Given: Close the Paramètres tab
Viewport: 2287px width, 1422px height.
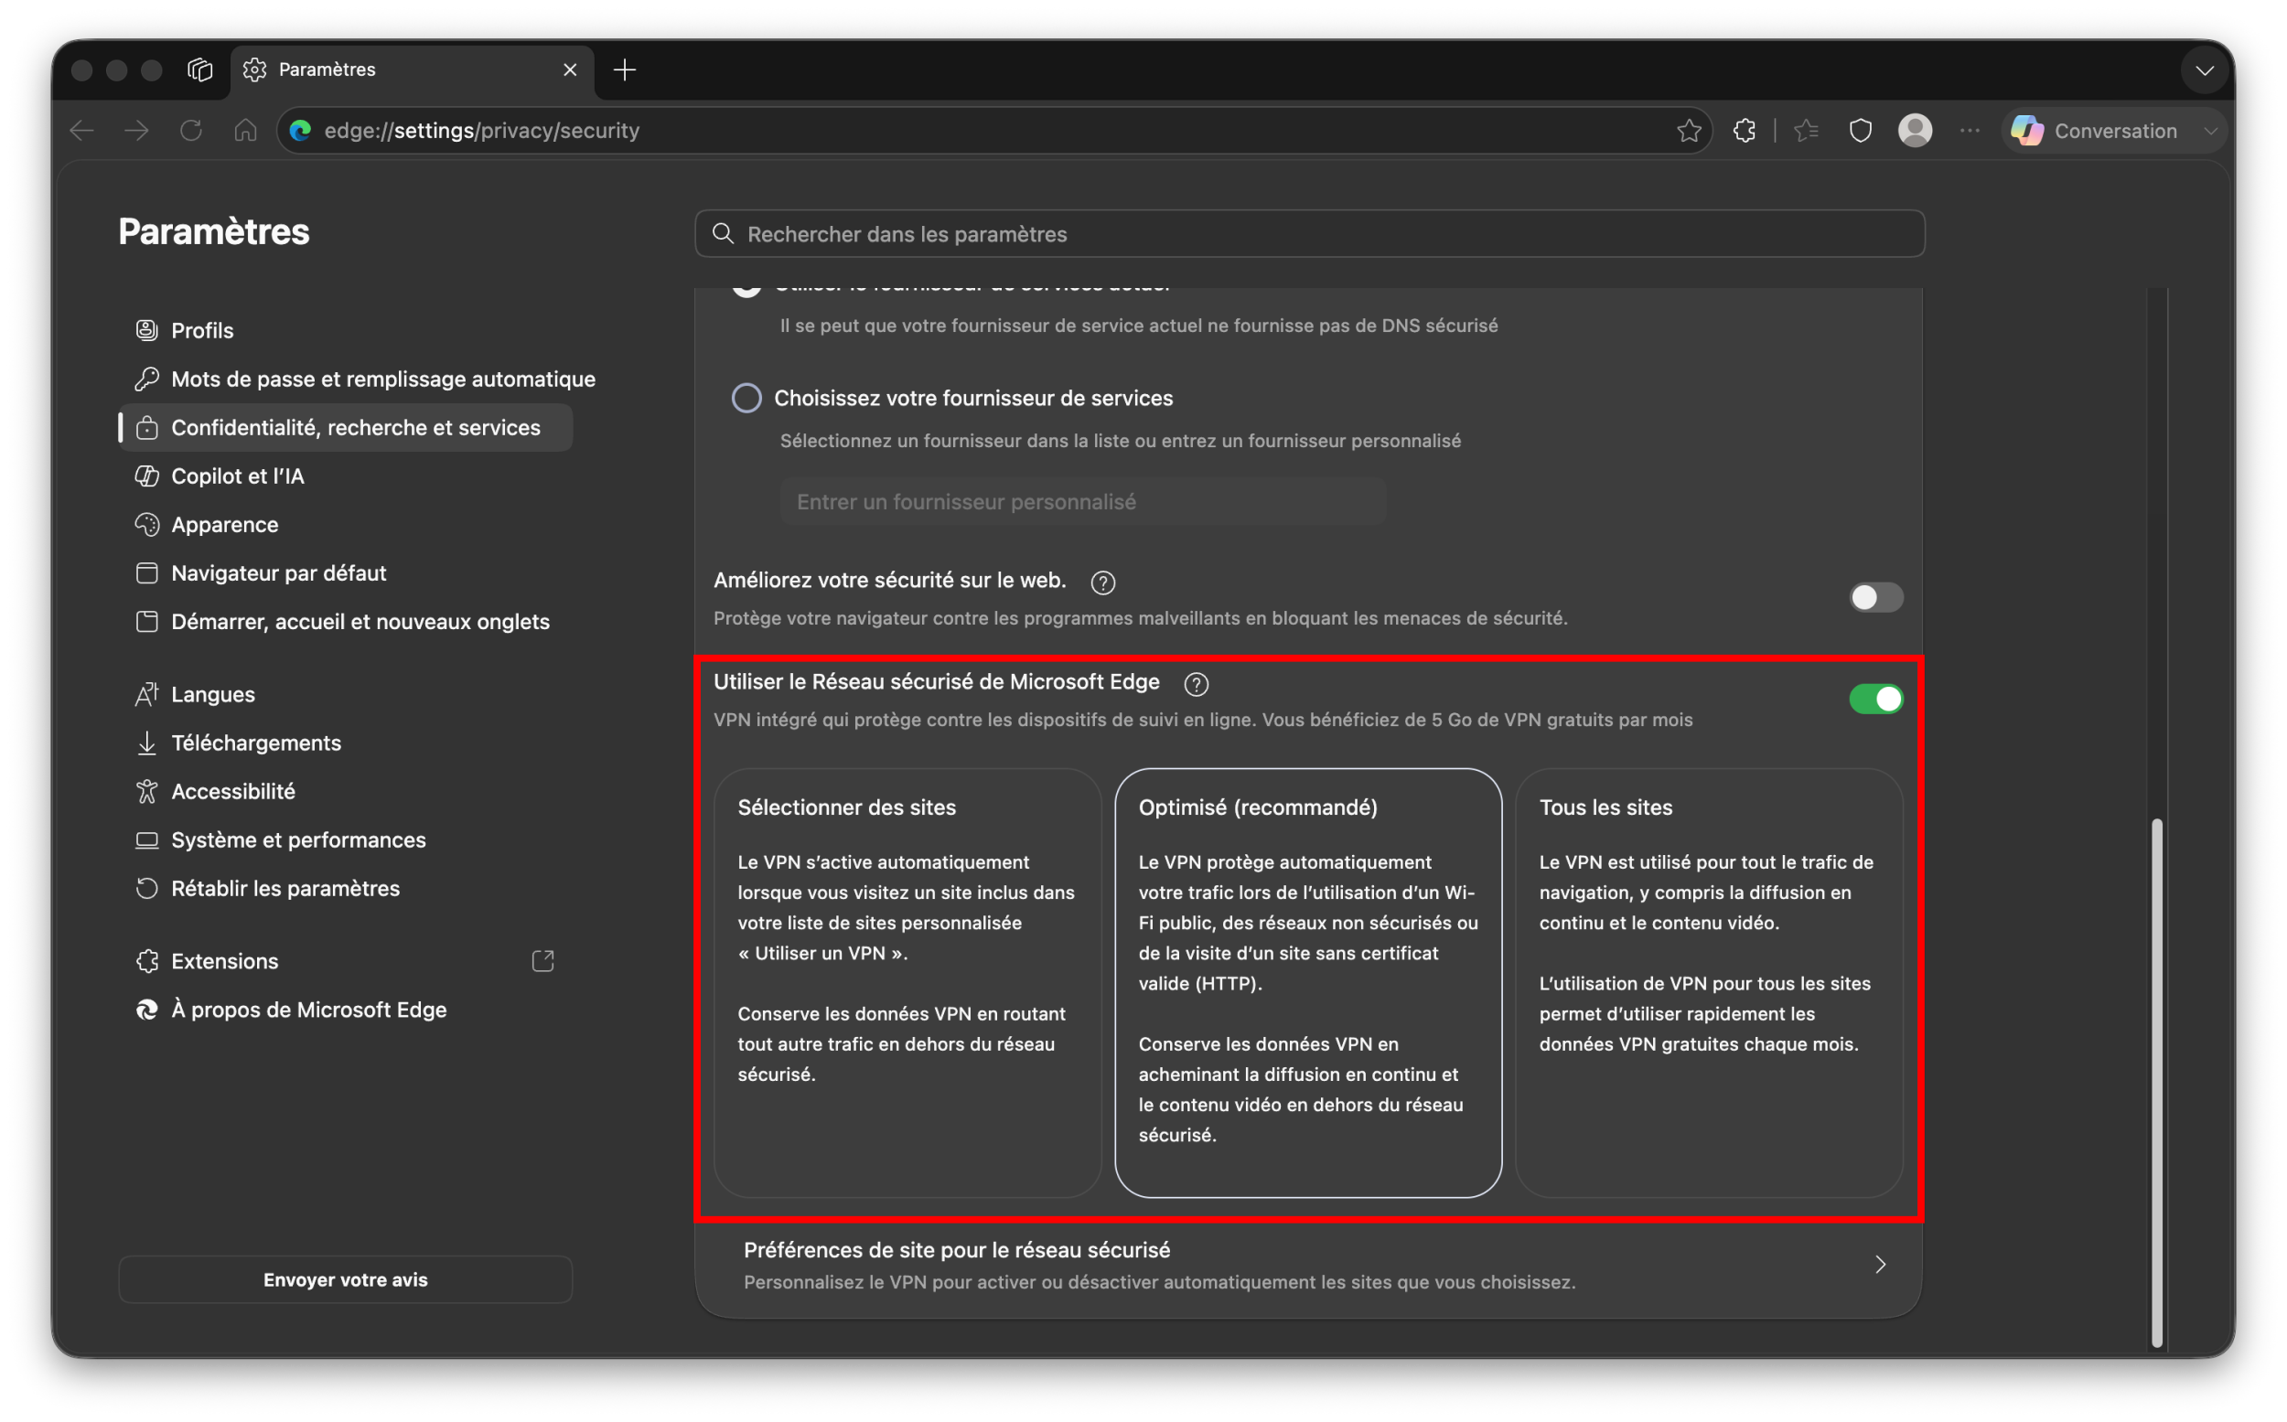Looking at the screenshot, I should click(x=570, y=69).
